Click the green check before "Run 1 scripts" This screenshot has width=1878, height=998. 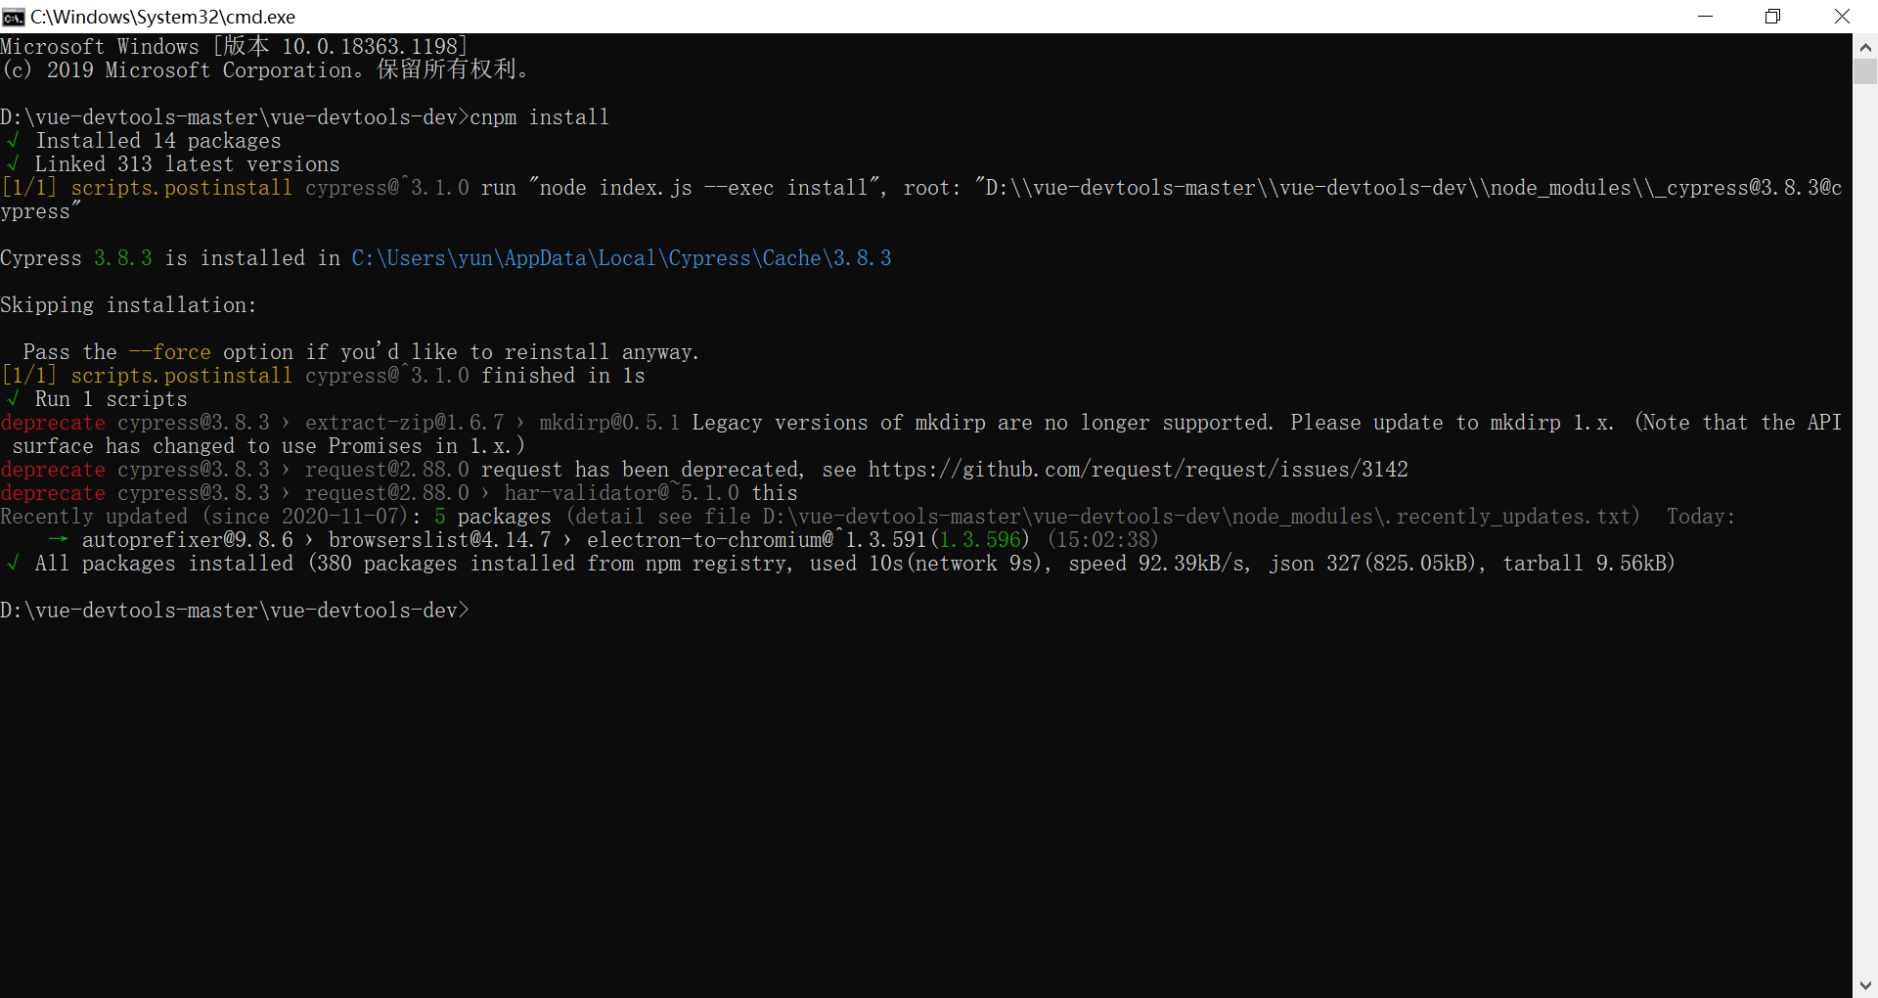point(13,399)
